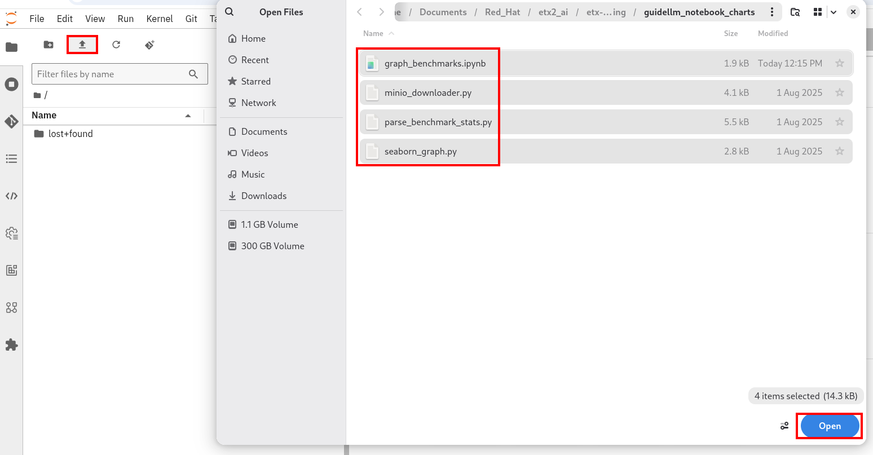The height and width of the screenshot is (455, 873).
Task: Click the Open button
Action: pyautogui.click(x=828, y=426)
